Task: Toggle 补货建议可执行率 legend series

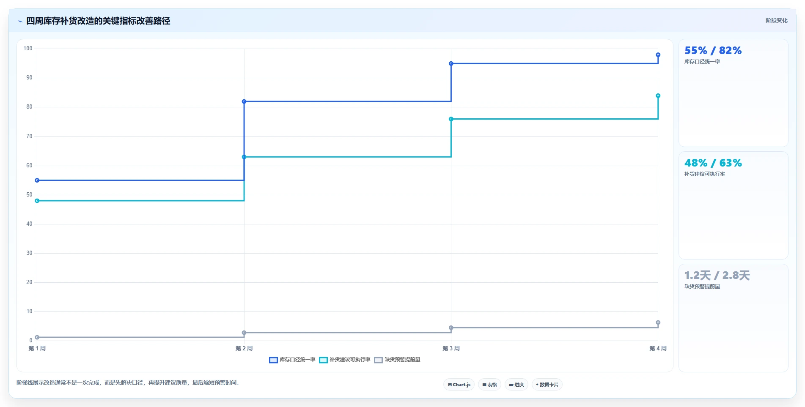Action: pos(345,360)
